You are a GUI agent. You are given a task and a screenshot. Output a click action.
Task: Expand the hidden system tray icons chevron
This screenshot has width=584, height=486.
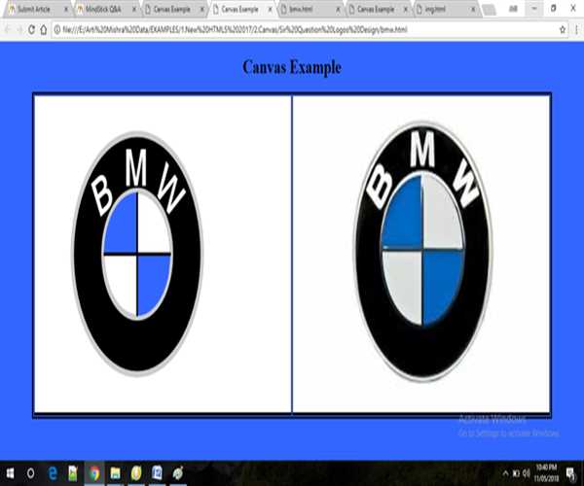coord(504,473)
